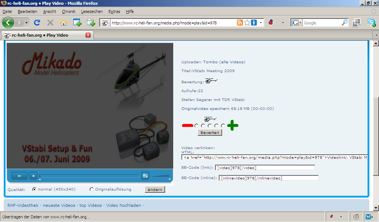Click the BB-Code (link) field
Screen dimensions: 379x222
point(265,168)
